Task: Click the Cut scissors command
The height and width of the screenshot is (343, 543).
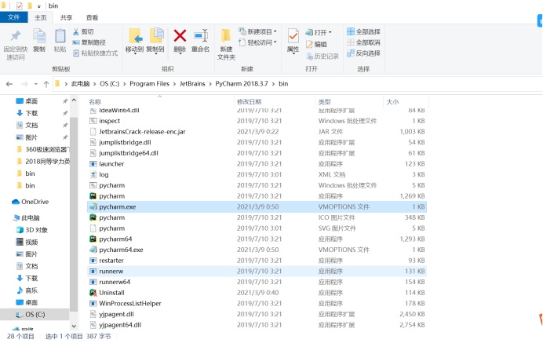Action: (83, 32)
